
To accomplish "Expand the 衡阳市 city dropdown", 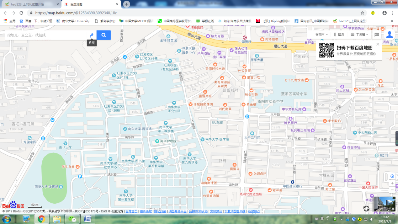I will click(321, 35).
